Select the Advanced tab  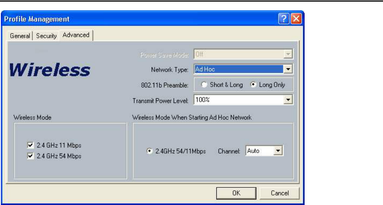tap(76, 35)
